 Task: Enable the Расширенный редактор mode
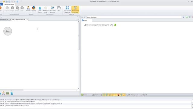(x=67, y=9)
